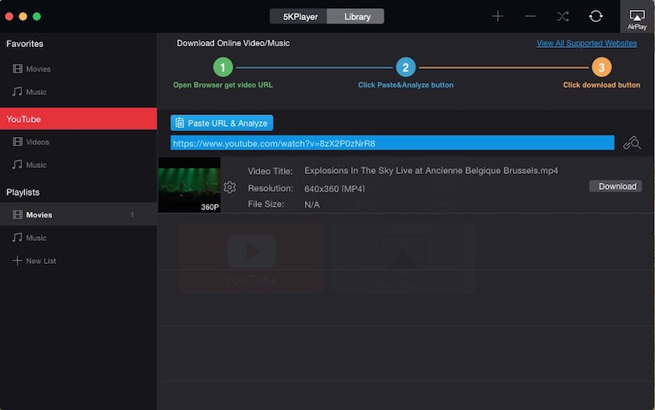The width and height of the screenshot is (655, 410).
Task: Click the File Size value N/A
Action: click(312, 204)
